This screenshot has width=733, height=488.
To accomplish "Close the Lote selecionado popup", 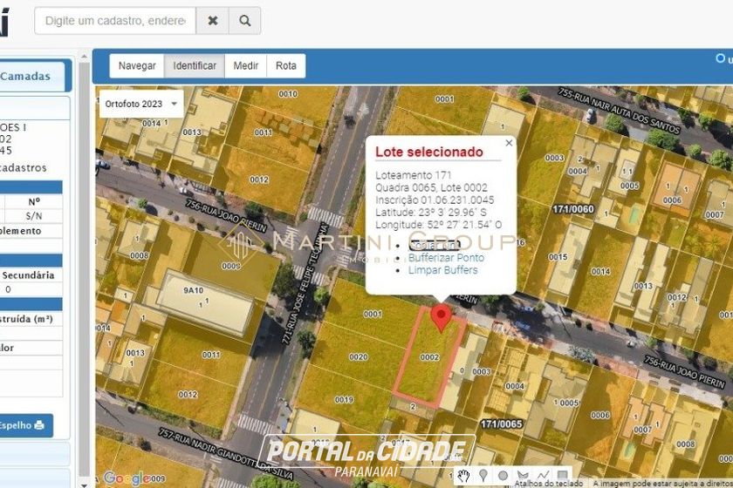I will (x=509, y=143).
